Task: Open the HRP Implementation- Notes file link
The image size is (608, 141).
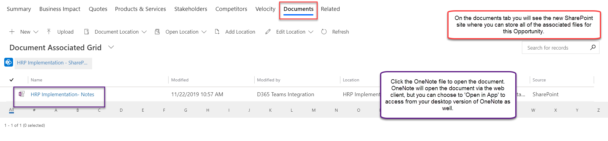Action: point(62,94)
